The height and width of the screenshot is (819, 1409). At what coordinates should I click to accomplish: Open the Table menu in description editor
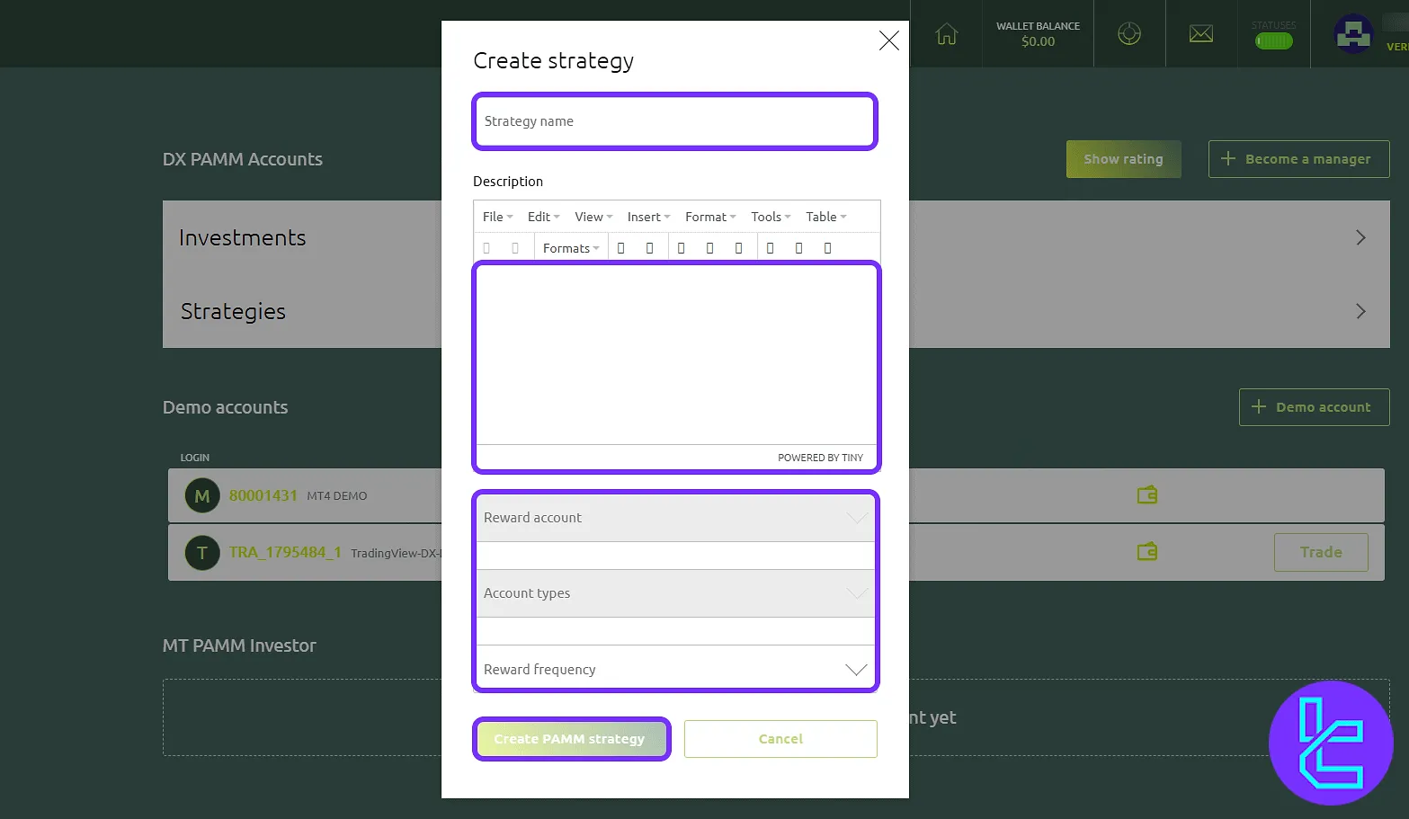pos(821,216)
